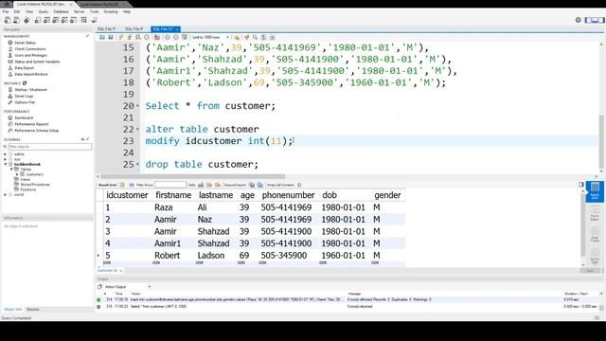Switch to Session tab

pos(33,310)
